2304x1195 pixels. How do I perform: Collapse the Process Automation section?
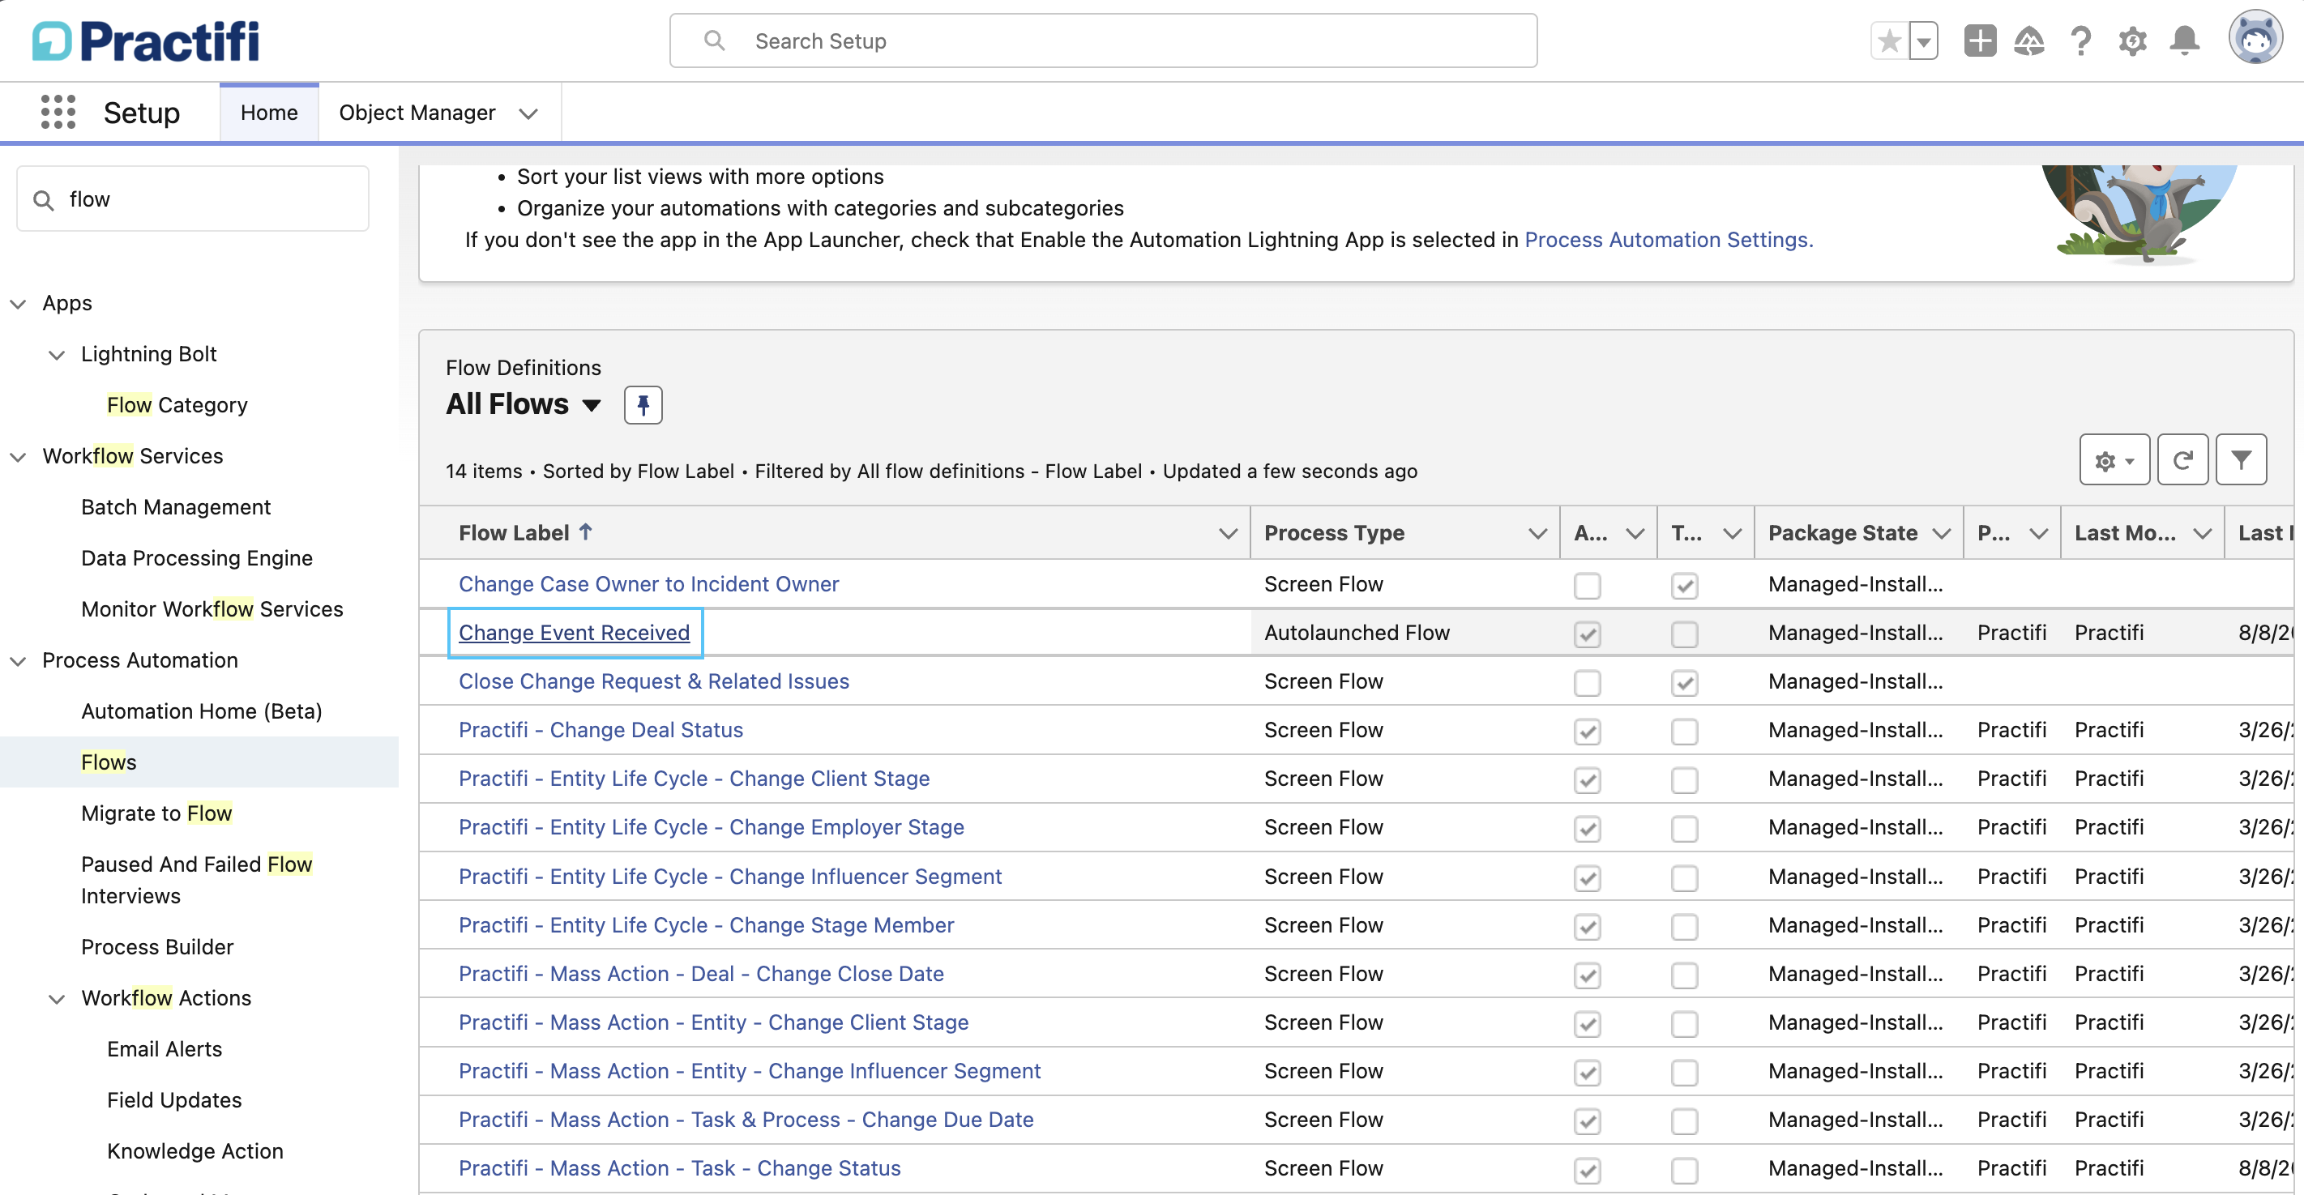coord(18,661)
